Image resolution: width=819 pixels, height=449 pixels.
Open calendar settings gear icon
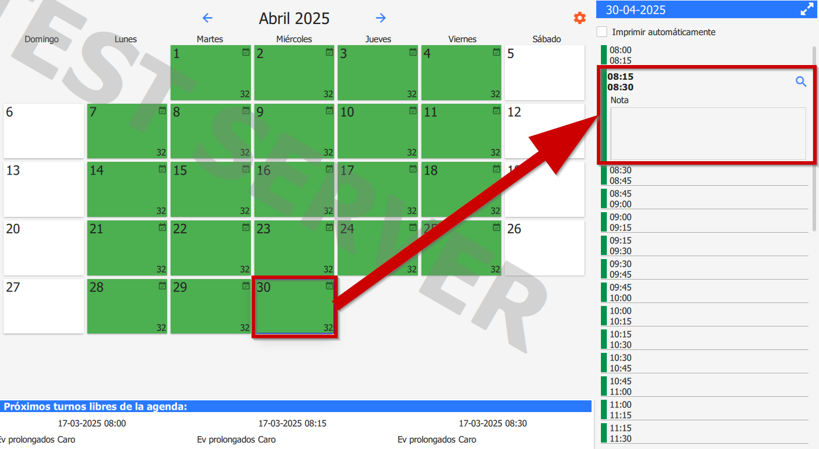[579, 18]
